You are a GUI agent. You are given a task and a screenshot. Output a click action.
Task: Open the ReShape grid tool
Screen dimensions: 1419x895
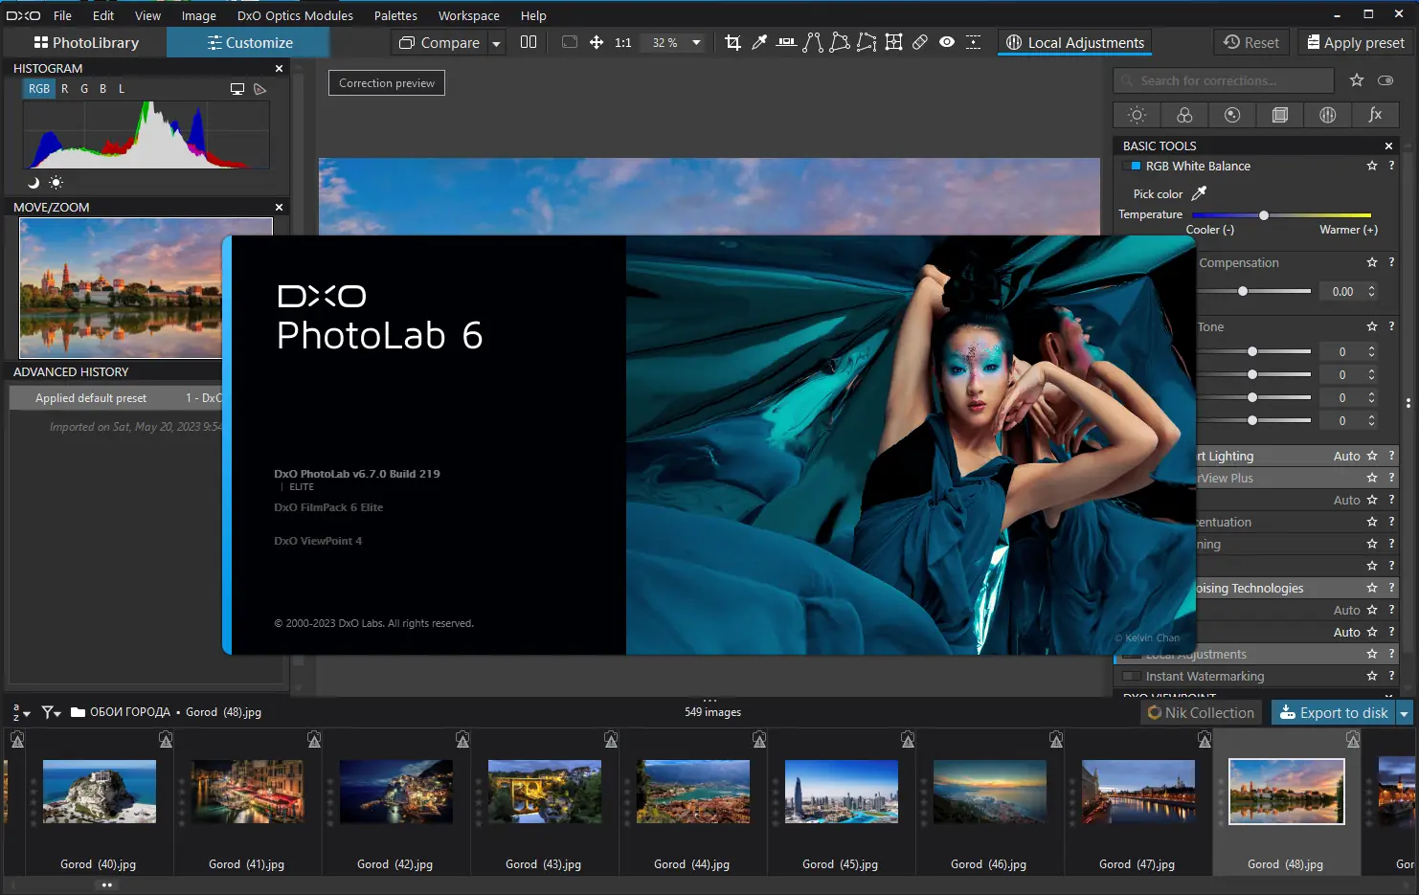[x=893, y=42]
